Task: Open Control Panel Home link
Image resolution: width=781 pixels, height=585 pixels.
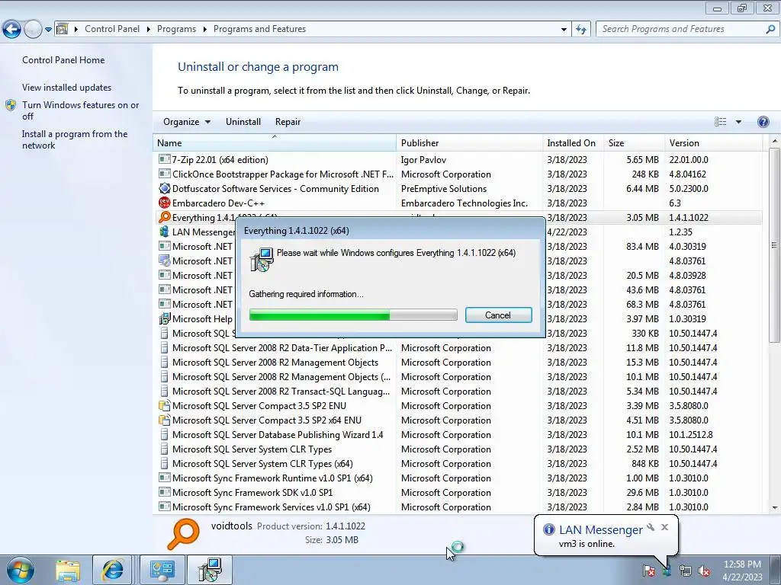Action: 63,60
